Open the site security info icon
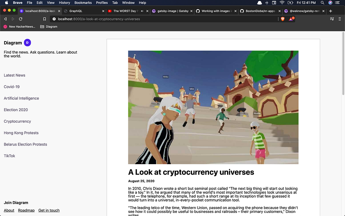Screen dimensions: 345x216 (x=54, y=19)
